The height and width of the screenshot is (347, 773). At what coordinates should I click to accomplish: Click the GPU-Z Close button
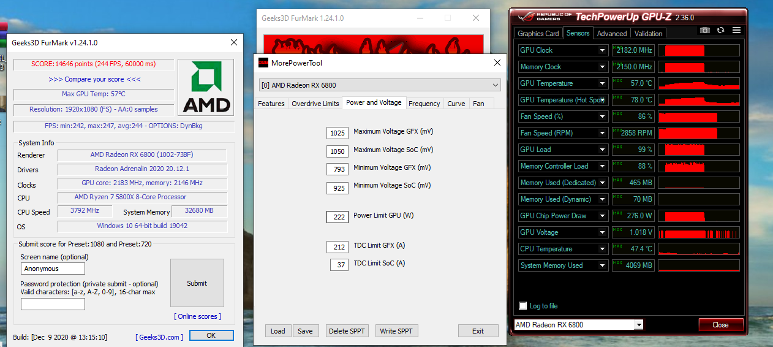721,325
